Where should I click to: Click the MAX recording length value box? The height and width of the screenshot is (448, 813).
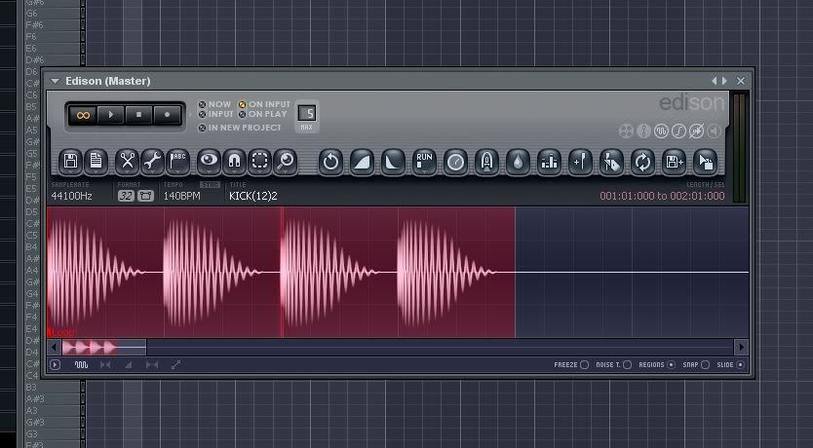tap(307, 113)
